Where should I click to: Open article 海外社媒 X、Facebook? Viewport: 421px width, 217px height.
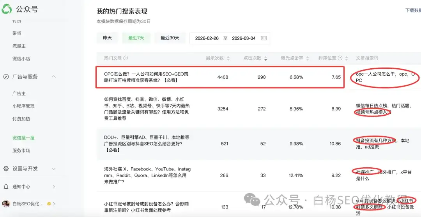[147, 175]
